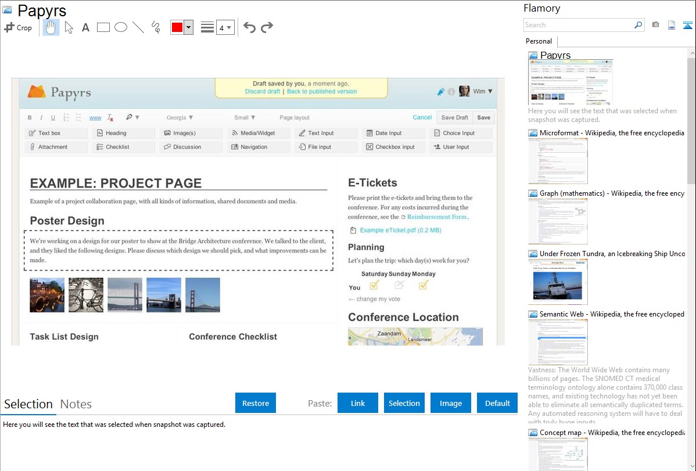This screenshot has width=696, height=471.
Task: Click the Paste Selection button
Action: coord(404,403)
